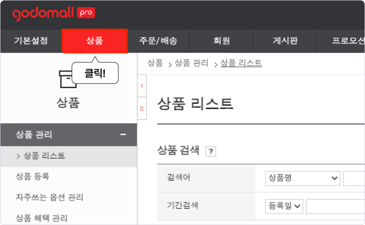Click the 기간검색 row label
The width and height of the screenshot is (365, 225).
tap(182, 205)
